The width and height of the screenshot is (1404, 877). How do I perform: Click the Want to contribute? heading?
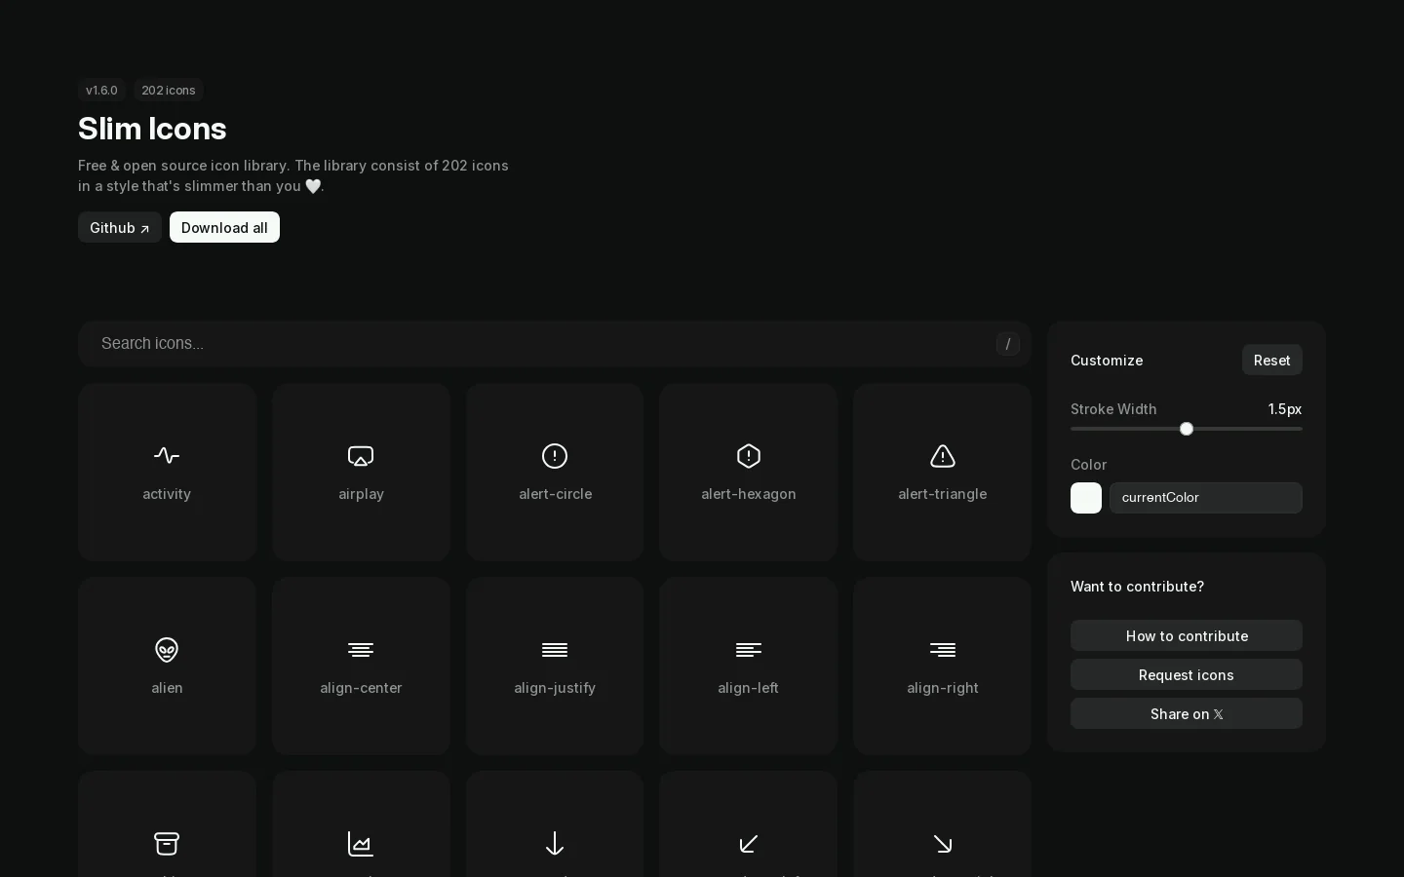[x=1137, y=587]
